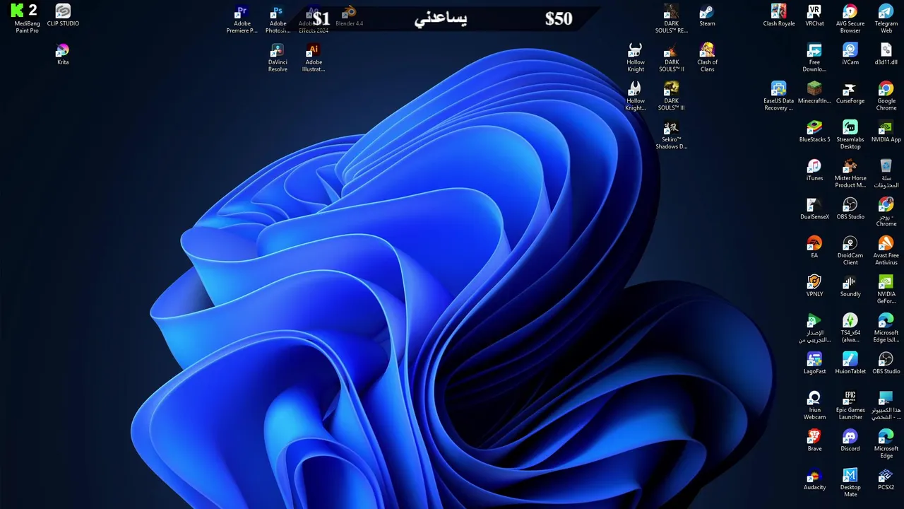Select the Microsoft Edge icon beside TS4_x64
904x509 pixels.
tap(886, 329)
